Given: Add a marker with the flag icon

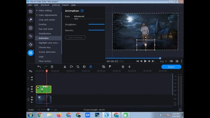Looking at the screenshot, I should [x=110, y=67].
